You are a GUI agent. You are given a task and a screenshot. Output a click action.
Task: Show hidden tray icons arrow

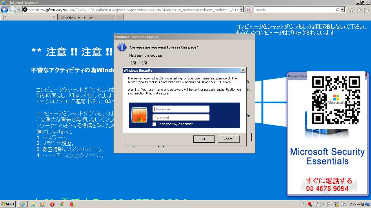click(x=323, y=204)
